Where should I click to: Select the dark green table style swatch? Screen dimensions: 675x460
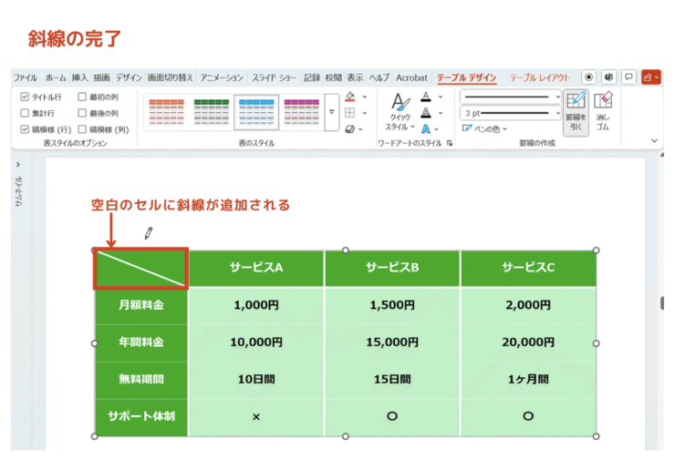(x=212, y=112)
